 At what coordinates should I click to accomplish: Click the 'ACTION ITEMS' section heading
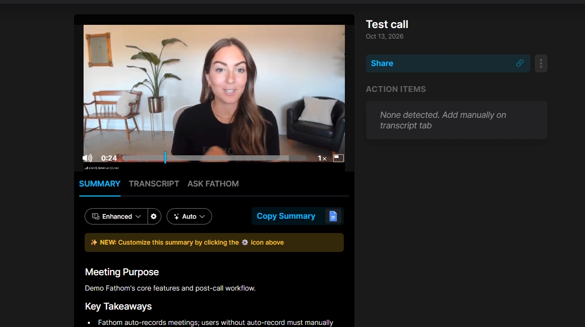[396, 89]
